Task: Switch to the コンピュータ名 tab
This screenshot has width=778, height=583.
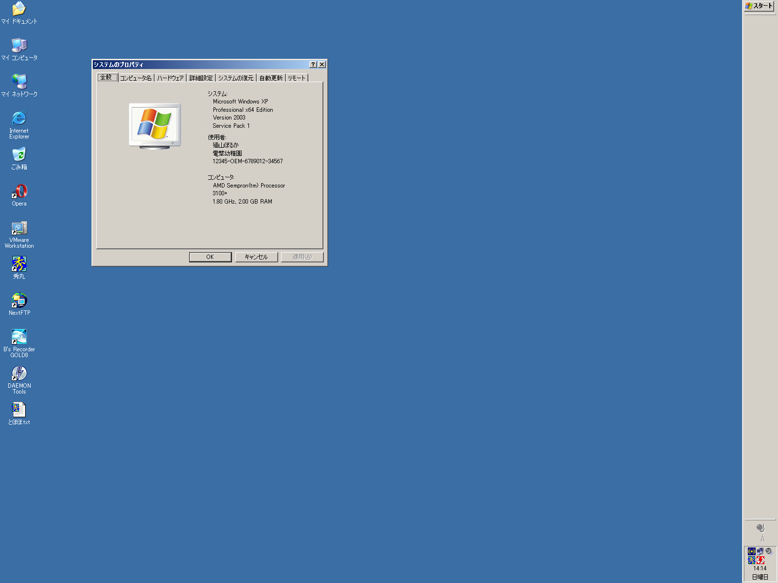Action: pyautogui.click(x=136, y=78)
